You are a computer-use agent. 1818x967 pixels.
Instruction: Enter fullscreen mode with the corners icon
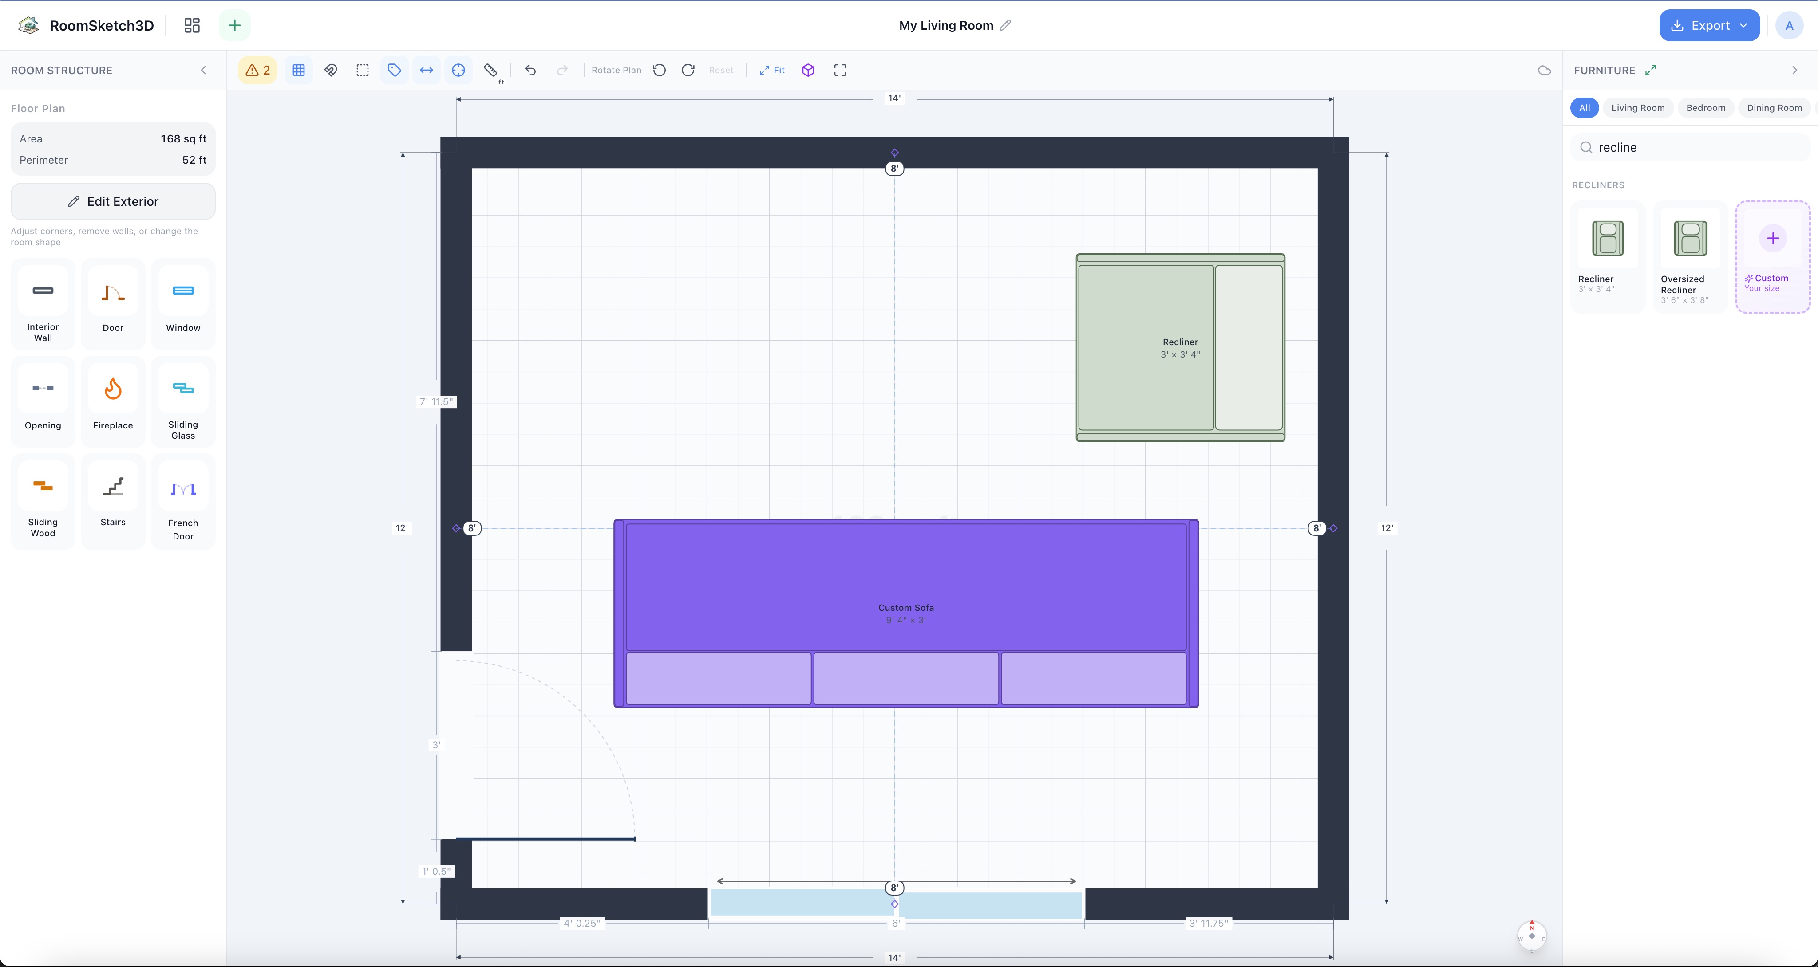(x=840, y=70)
